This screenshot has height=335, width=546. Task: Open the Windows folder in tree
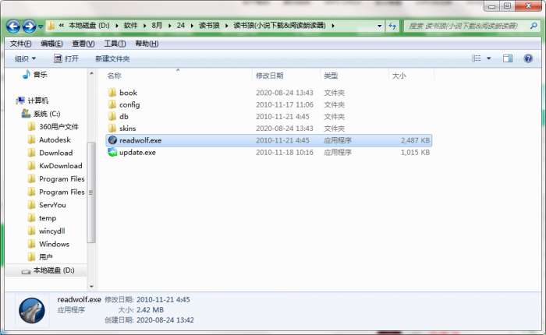click(54, 244)
